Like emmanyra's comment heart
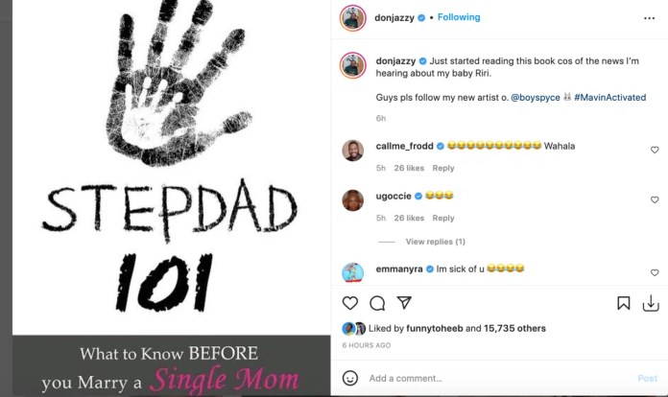 click(655, 272)
